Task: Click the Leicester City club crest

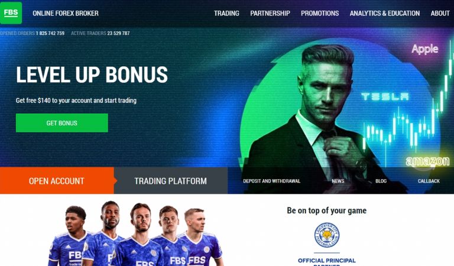Action: coord(327,235)
